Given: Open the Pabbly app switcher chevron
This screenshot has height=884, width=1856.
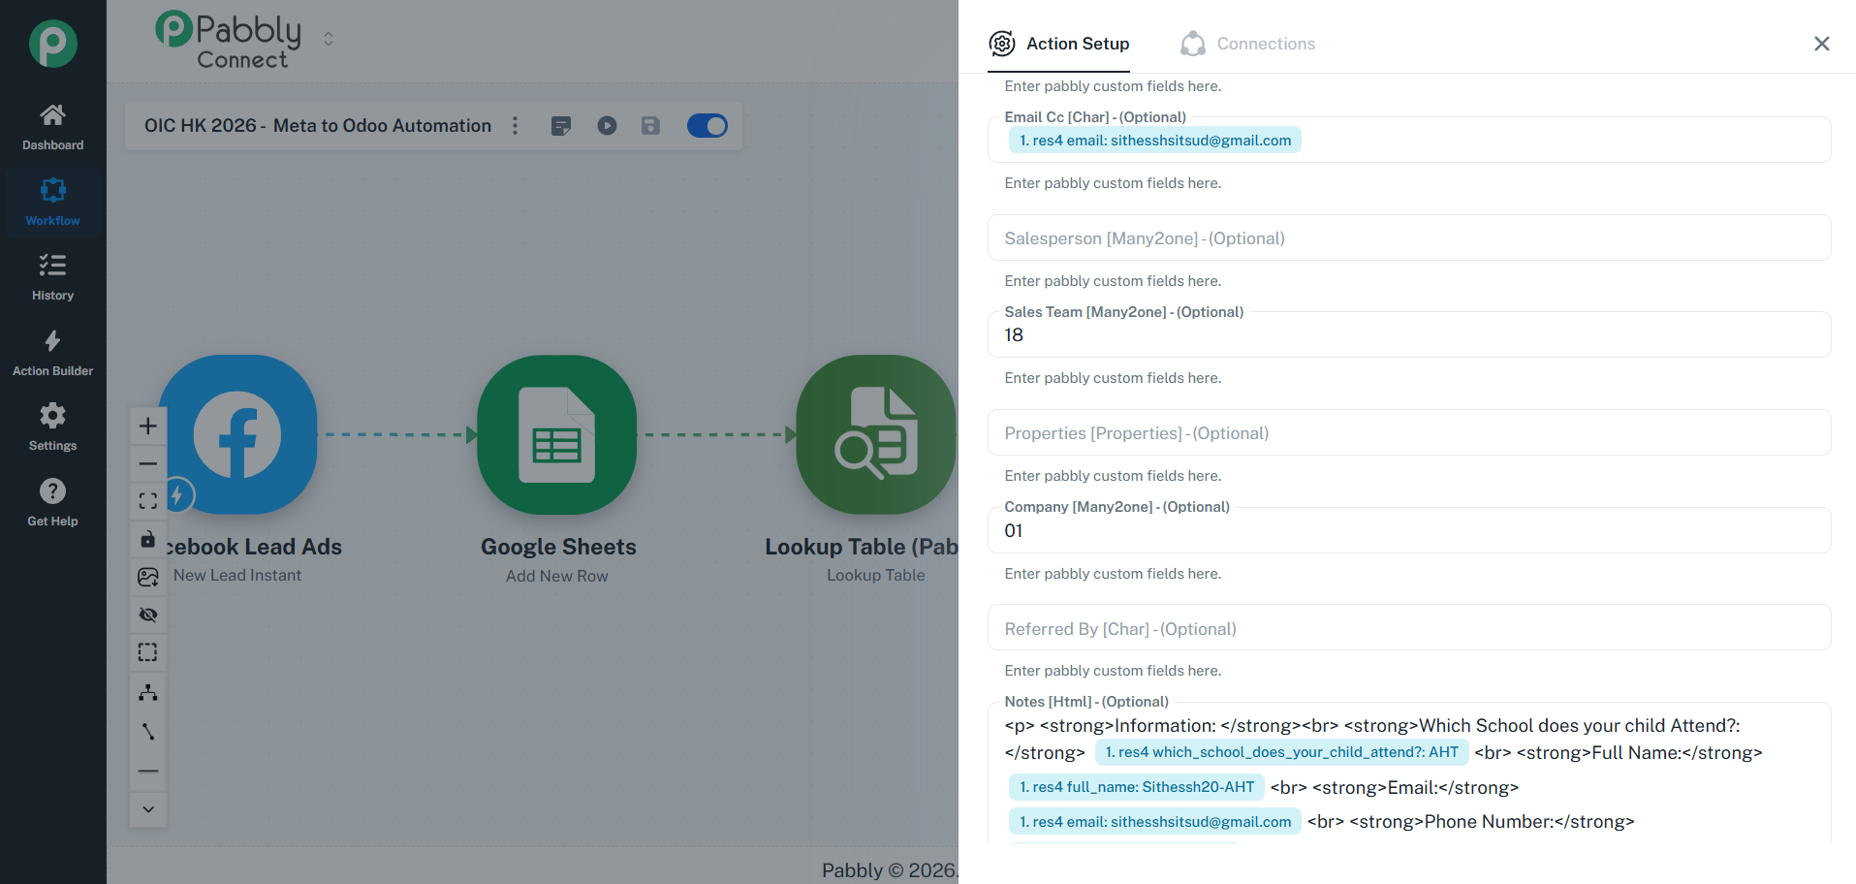Looking at the screenshot, I should coord(329,39).
